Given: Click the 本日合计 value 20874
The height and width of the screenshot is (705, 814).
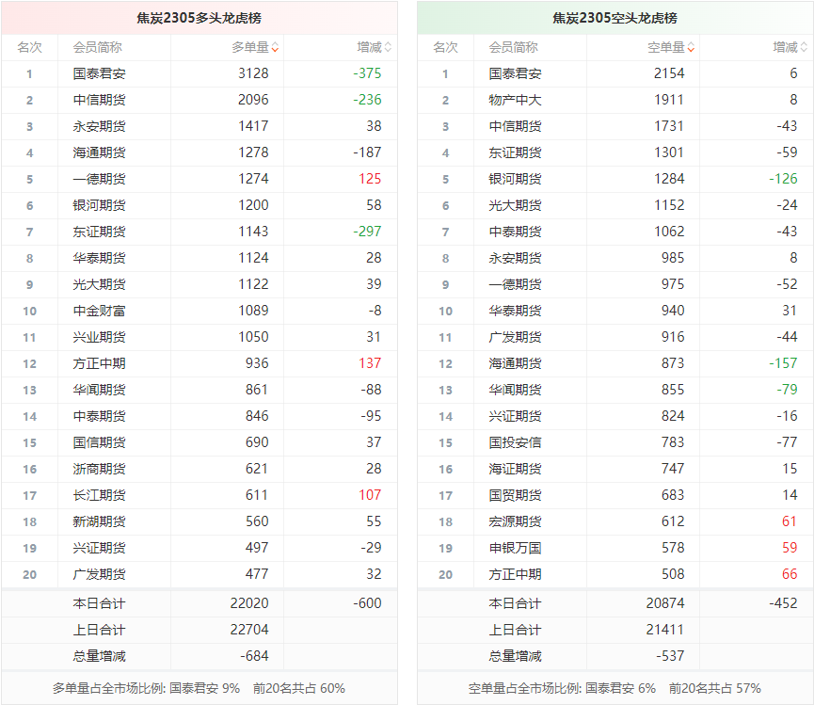Looking at the screenshot, I should (669, 603).
